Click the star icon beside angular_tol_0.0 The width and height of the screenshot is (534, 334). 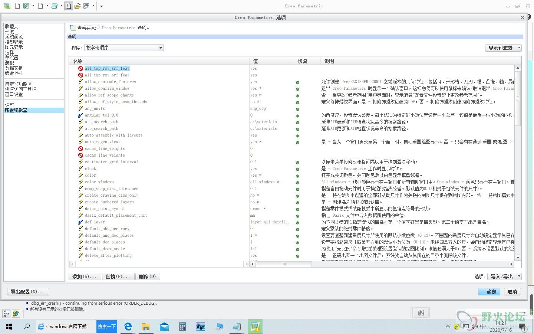pyautogui.click(x=80, y=115)
